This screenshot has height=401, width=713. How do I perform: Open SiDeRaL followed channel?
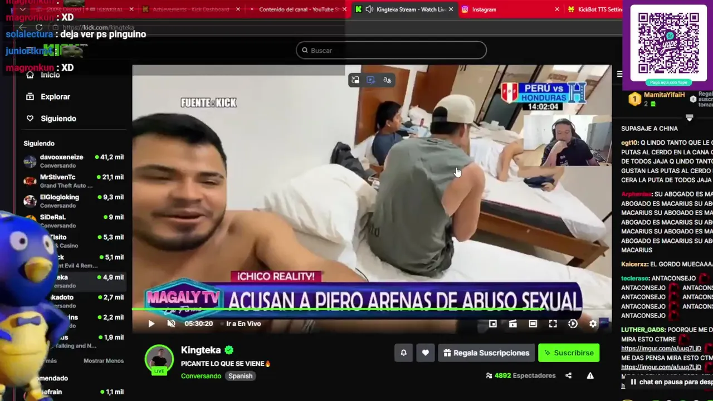(74, 222)
